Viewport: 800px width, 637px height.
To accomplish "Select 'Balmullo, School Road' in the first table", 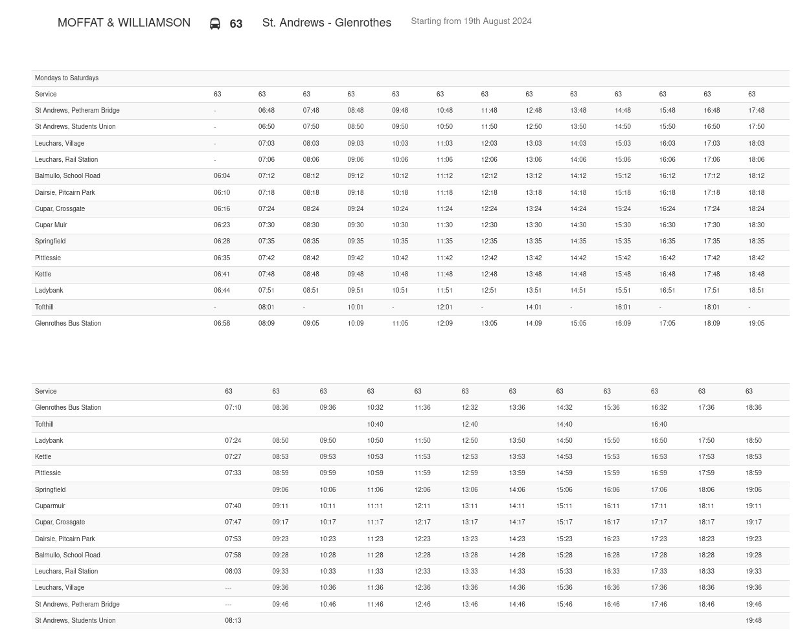I will coord(67,176).
